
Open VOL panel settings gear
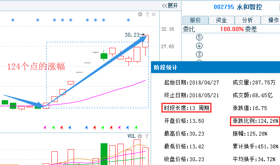click(x=140, y=136)
